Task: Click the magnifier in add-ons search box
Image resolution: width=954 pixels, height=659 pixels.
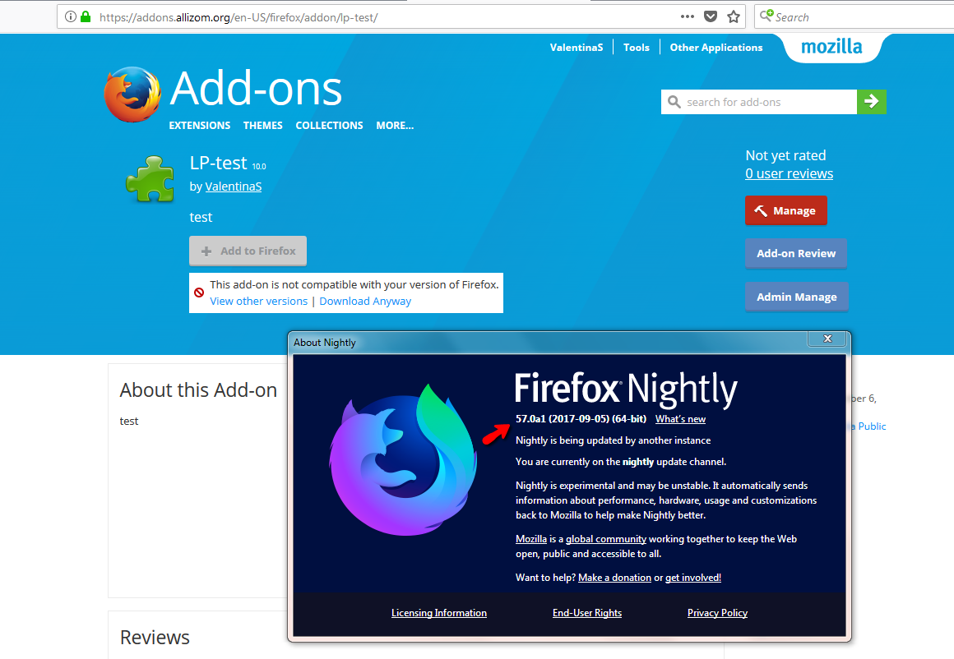Action: tap(674, 102)
